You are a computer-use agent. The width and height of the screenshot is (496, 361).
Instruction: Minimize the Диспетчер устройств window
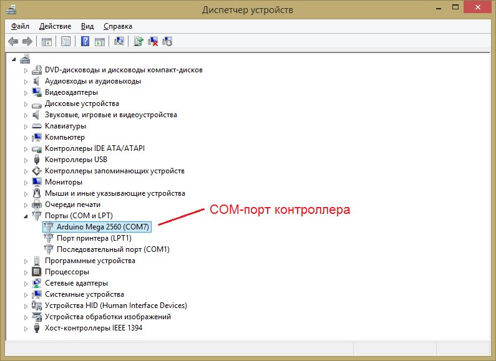click(x=439, y=7)
